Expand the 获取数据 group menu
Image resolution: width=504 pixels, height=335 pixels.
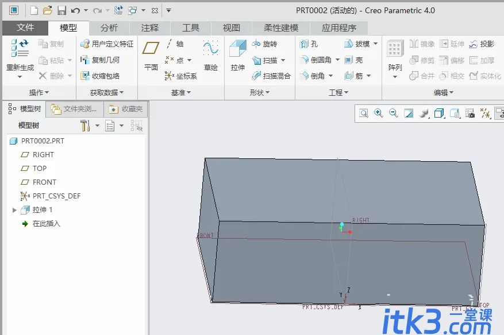[x=107, y=93]
